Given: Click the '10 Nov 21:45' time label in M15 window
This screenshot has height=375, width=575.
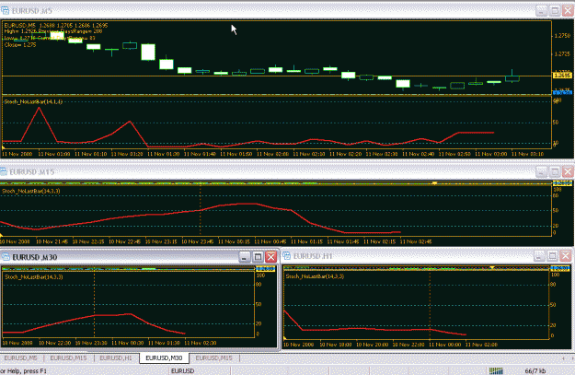Looking at the screenshot, I should pyautogui.click(x=52, y=241).
